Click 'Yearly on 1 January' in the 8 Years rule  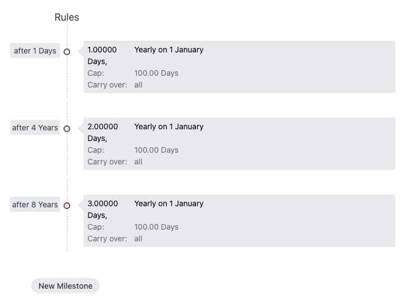point(169,203)
